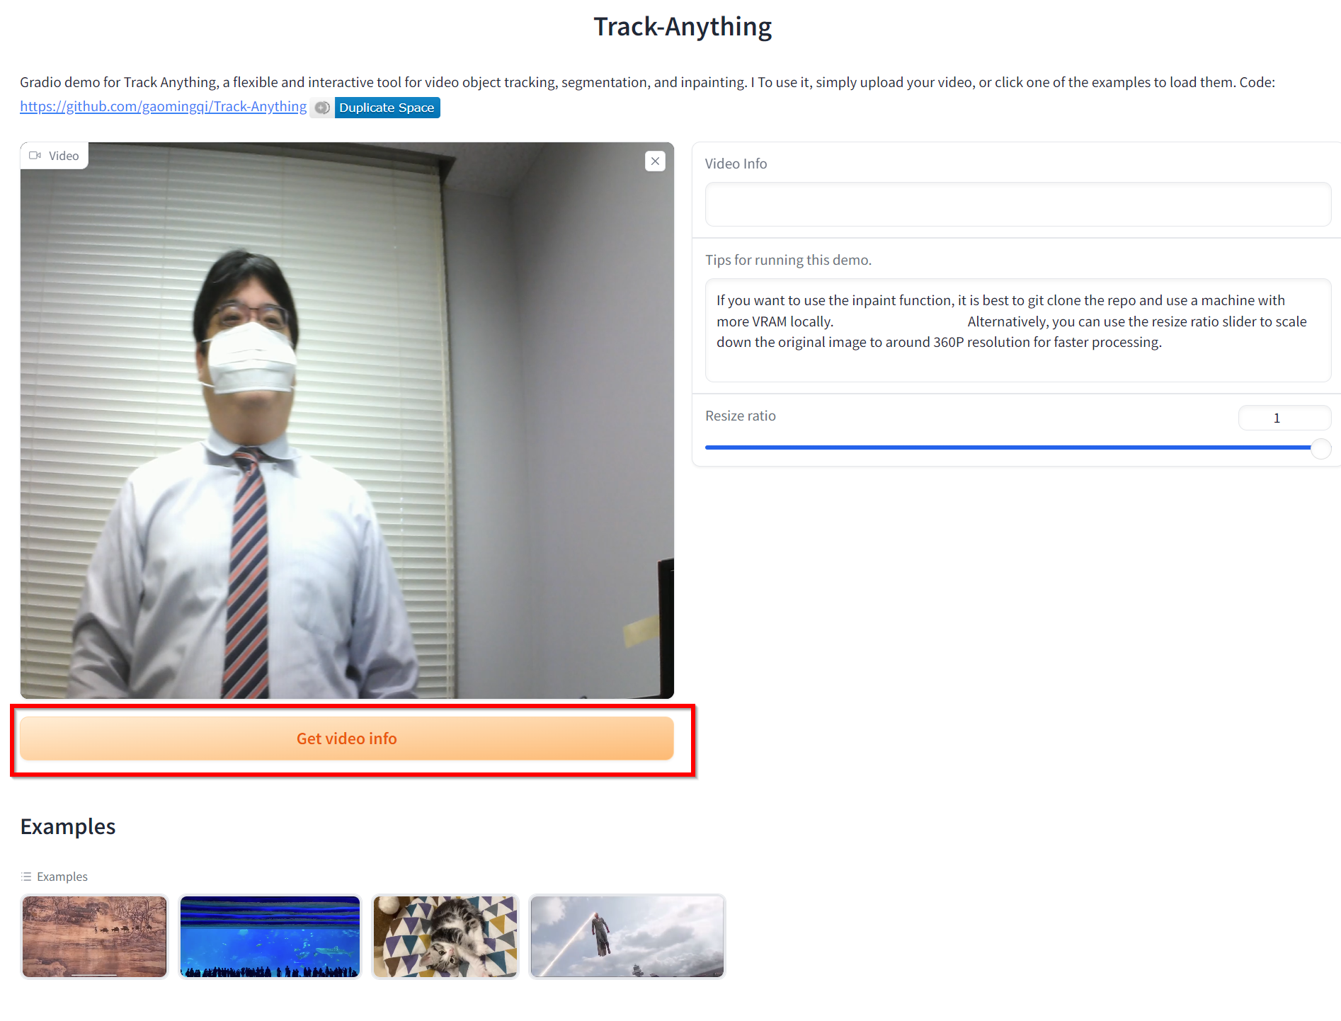Image resolution: width=1341 pixels, height=1021 pixels.
Task: Load the flying man in sky example
Action: (x=627, y=936)
